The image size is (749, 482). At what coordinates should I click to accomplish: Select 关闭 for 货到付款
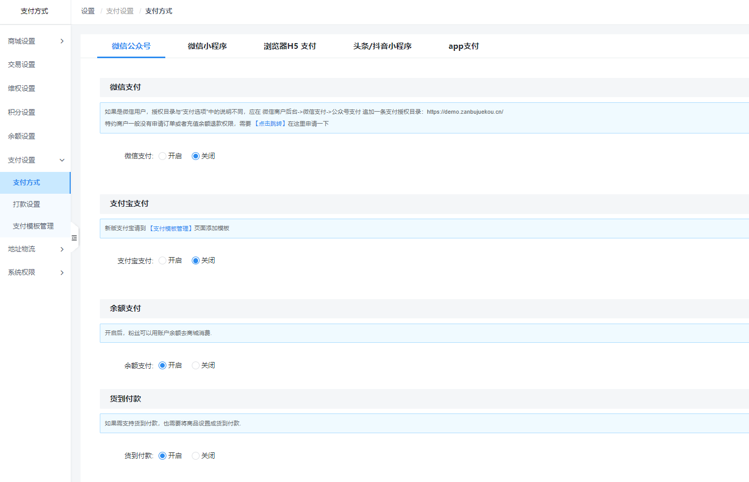tap(196, 456)
